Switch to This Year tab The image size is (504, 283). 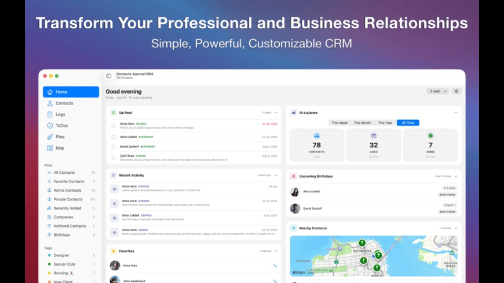point(385,123)
